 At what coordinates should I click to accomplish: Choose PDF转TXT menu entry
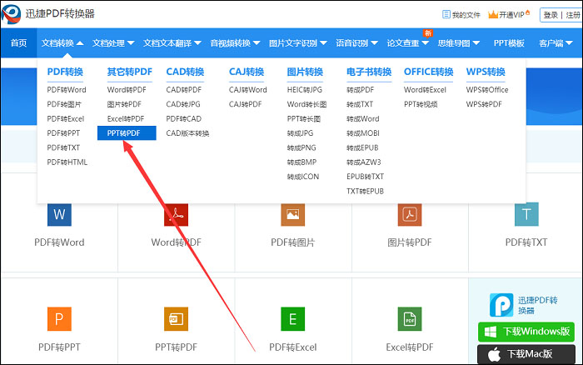click(63, 147)
